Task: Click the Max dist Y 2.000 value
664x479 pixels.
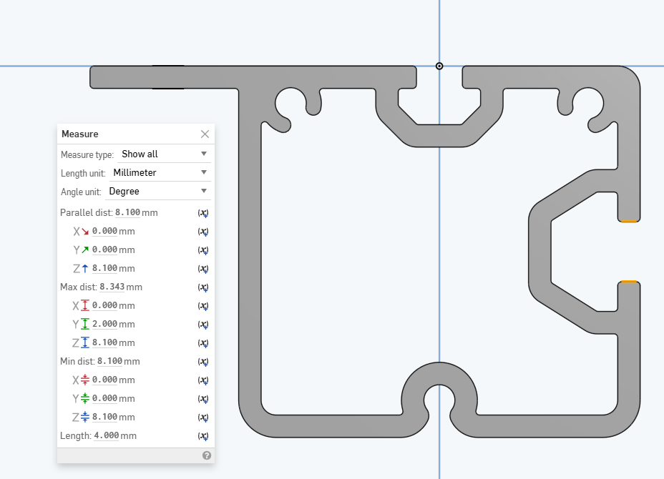Action: [x=104, y=325]
